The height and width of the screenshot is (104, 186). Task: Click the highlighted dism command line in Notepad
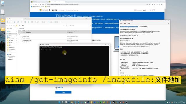click(129, 27)
